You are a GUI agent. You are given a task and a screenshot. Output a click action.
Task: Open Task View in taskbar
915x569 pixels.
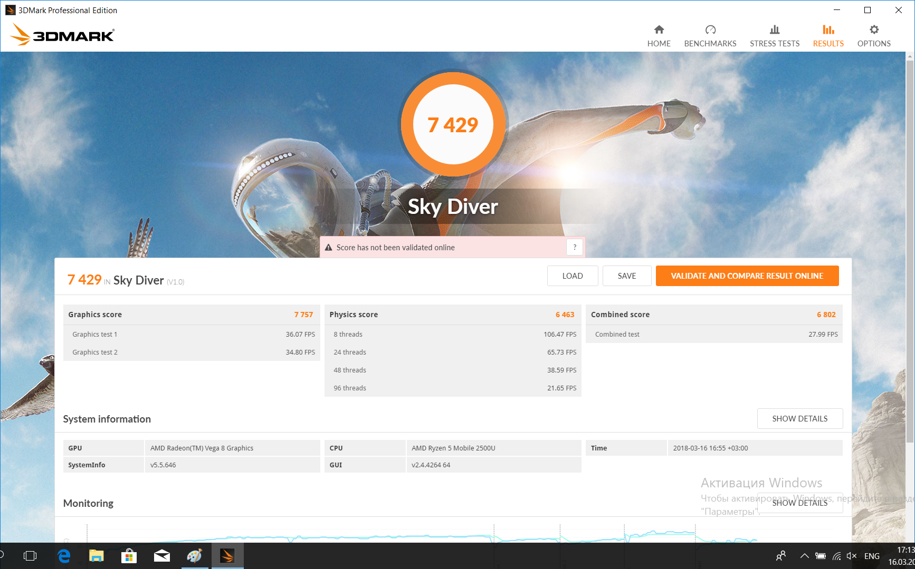30,556
